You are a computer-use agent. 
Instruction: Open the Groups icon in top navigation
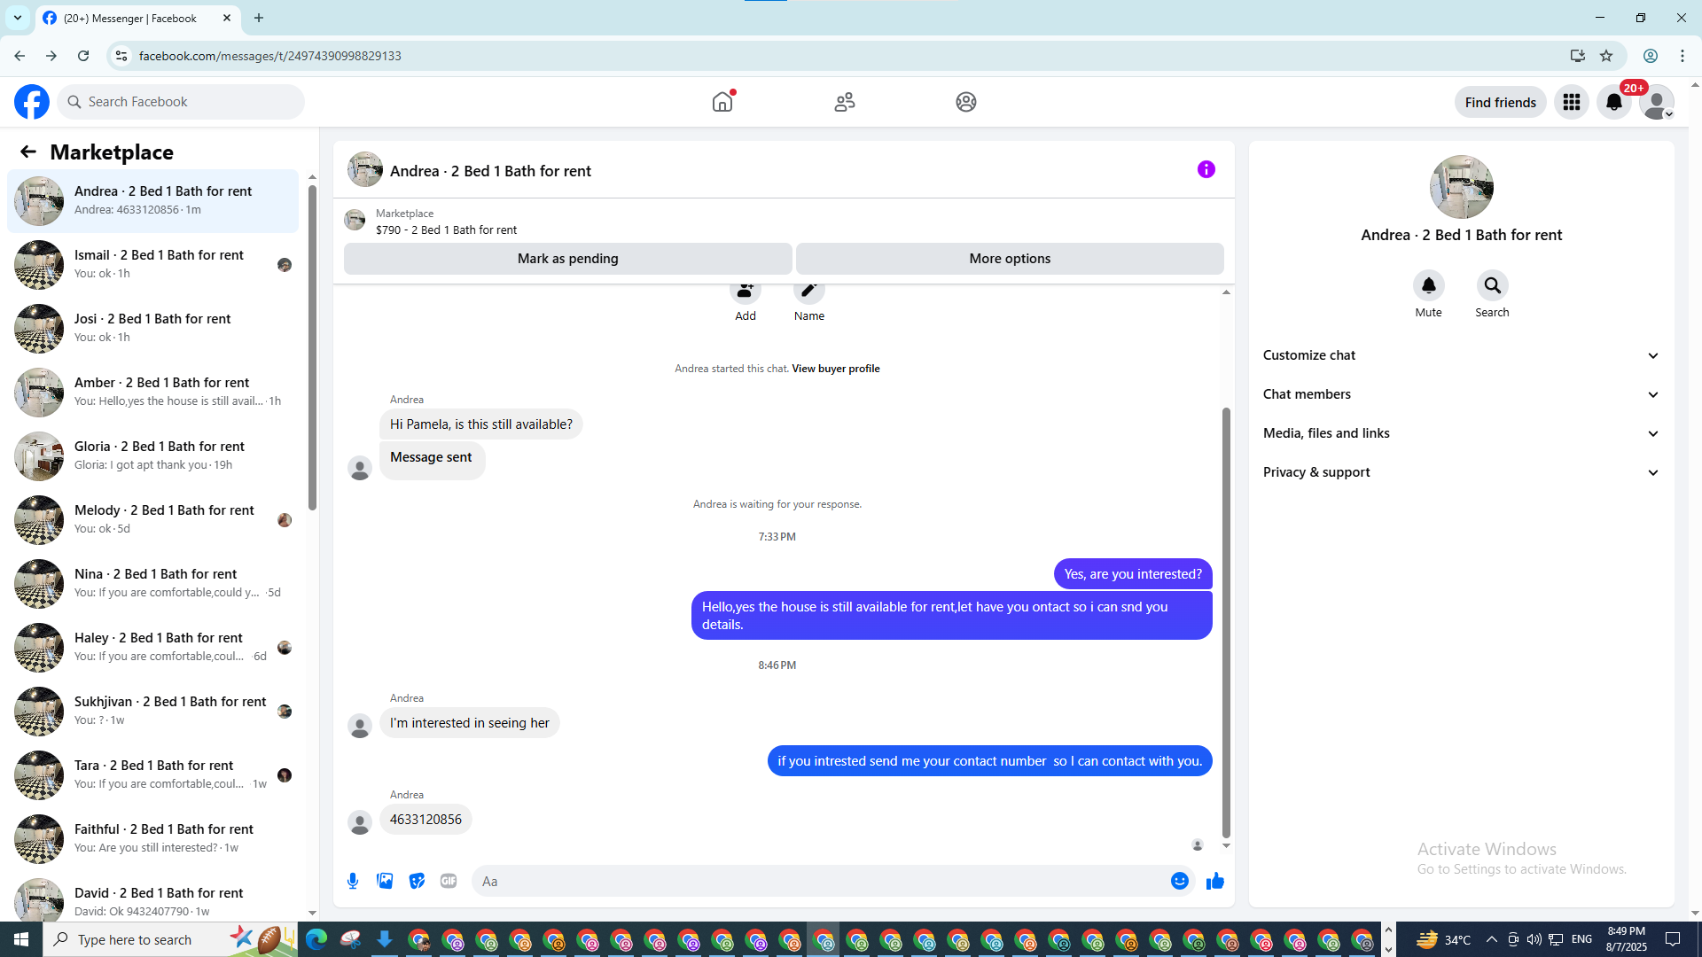pos(966,102)
